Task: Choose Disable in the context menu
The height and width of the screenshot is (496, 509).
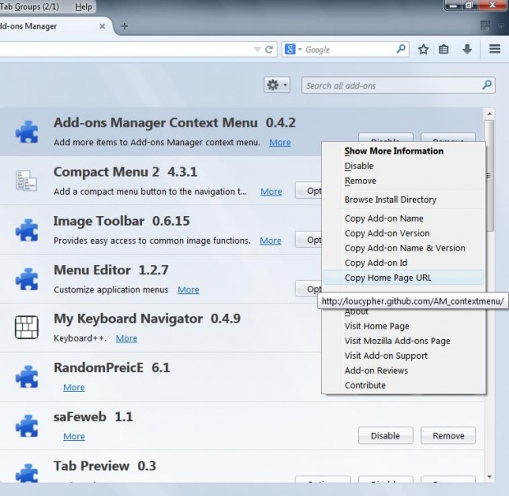Action: click(x=403, y=166)
